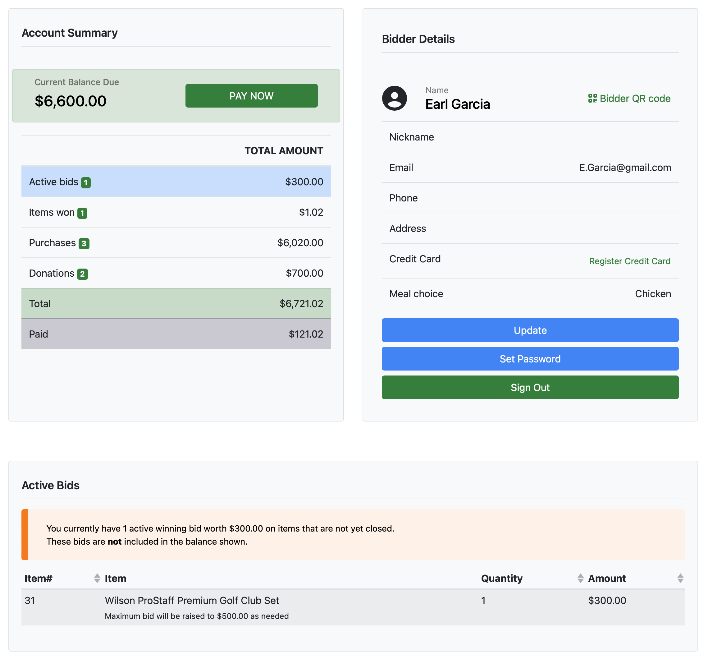
Task: Click the Active bids count badge
Action: (86, 182)
